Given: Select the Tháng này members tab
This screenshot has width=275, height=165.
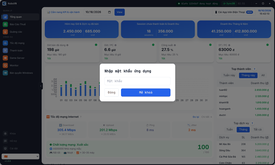Looking at the screenshot, I should pyautogui.click(x=248, y=75).
